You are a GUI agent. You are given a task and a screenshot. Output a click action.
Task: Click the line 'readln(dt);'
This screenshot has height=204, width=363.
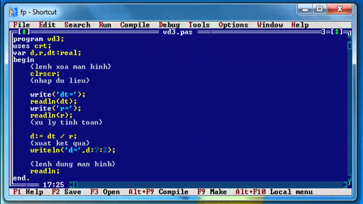click(53, 101)
